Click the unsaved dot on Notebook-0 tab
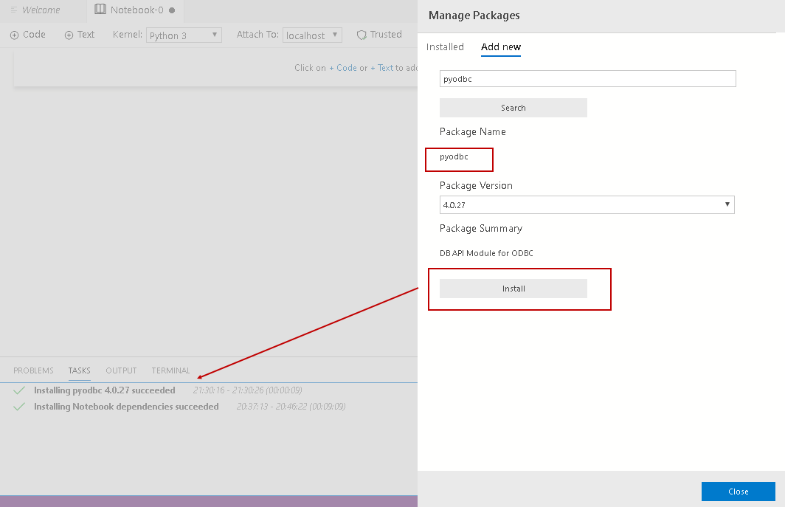 click(172, 10)
